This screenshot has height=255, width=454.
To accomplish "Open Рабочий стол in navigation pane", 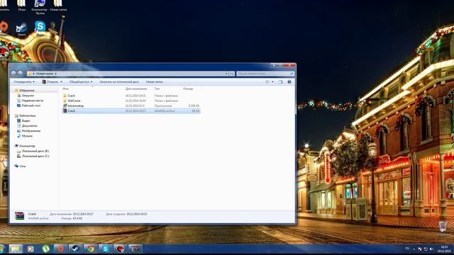I will [x=31, y=106].
